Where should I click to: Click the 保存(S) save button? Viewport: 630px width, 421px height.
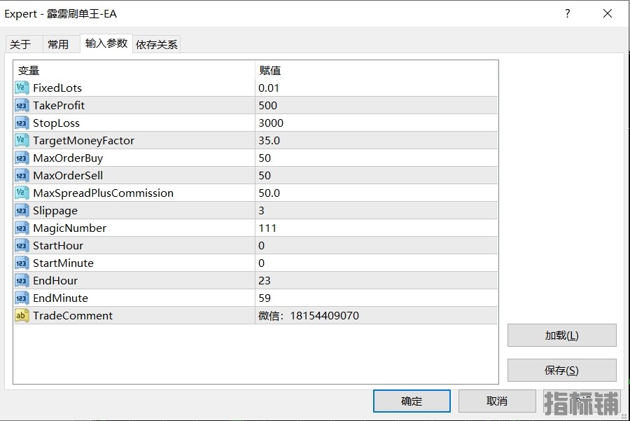point(561,371)
